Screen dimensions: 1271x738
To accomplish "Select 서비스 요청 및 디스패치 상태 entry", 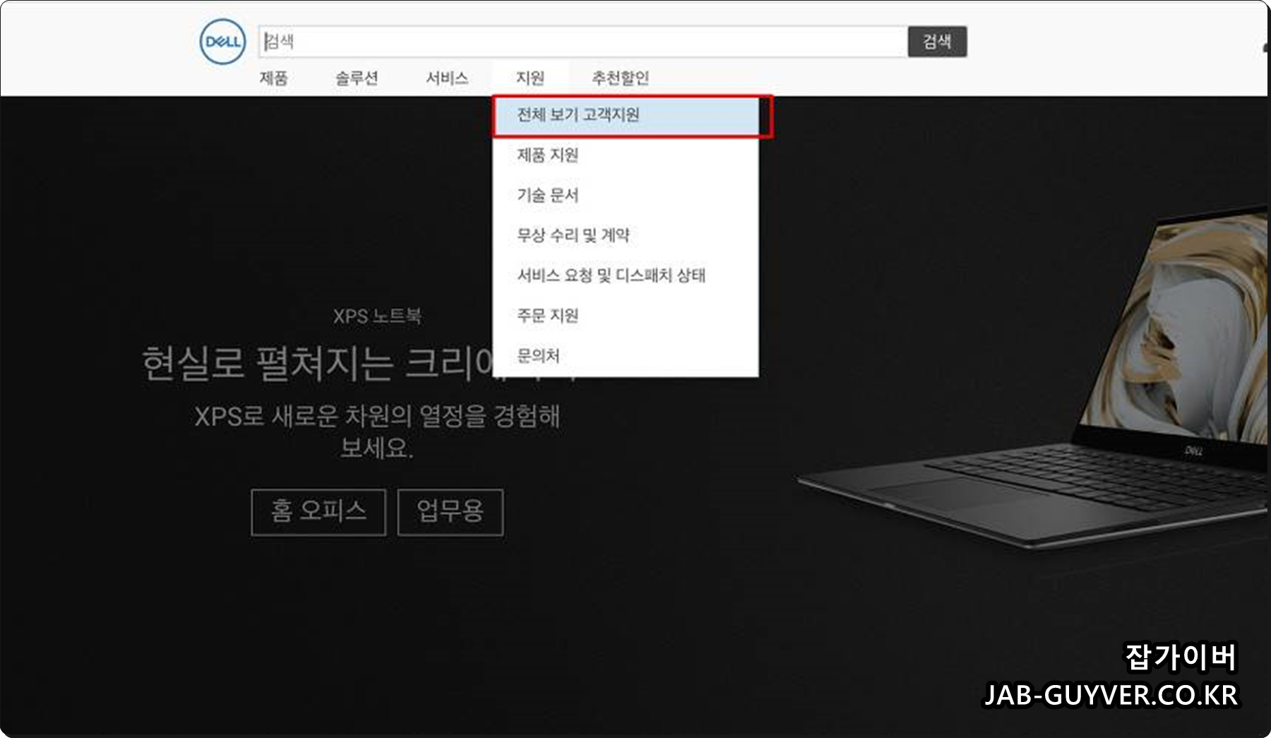I will pyautogui.click(x=626, y=275).
